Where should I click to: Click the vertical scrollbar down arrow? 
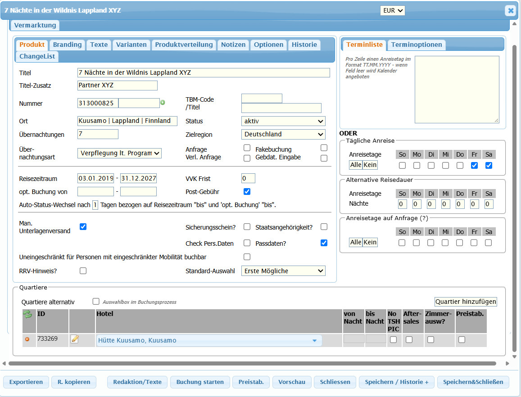pos(514,357)
